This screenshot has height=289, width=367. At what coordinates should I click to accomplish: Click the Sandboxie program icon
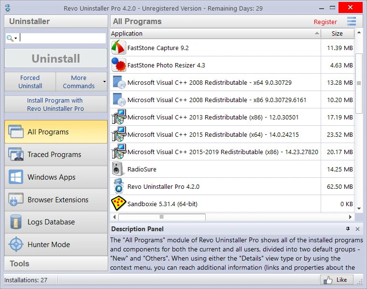pos(119,204)
